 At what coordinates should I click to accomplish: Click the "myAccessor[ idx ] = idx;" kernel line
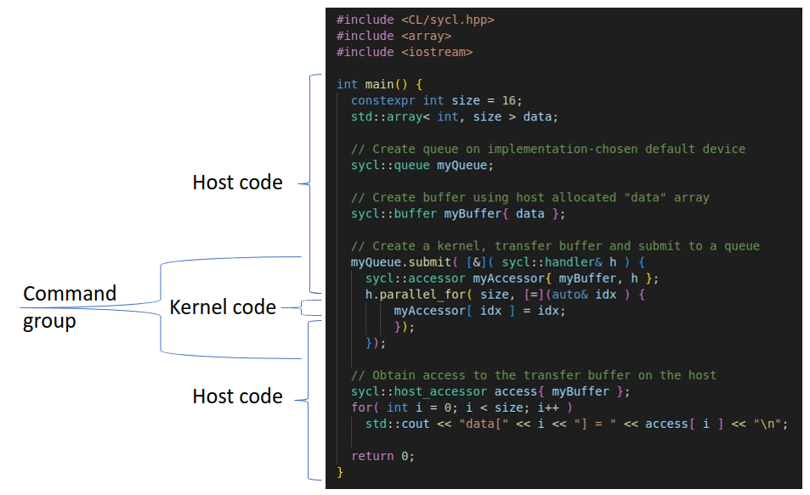point(479,311)
